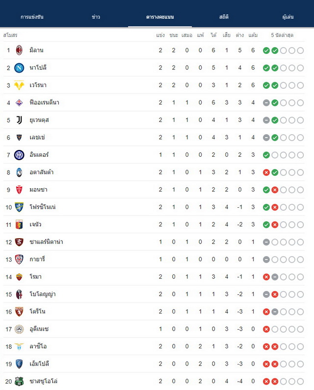Click the แต้ม column header
Viewport: 314px width, 390px height.
click(253, 35)
